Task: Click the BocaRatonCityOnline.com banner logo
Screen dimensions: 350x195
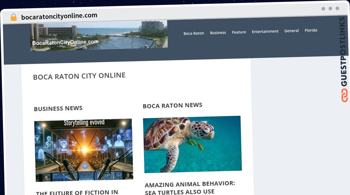Action: tap(99, 36)
